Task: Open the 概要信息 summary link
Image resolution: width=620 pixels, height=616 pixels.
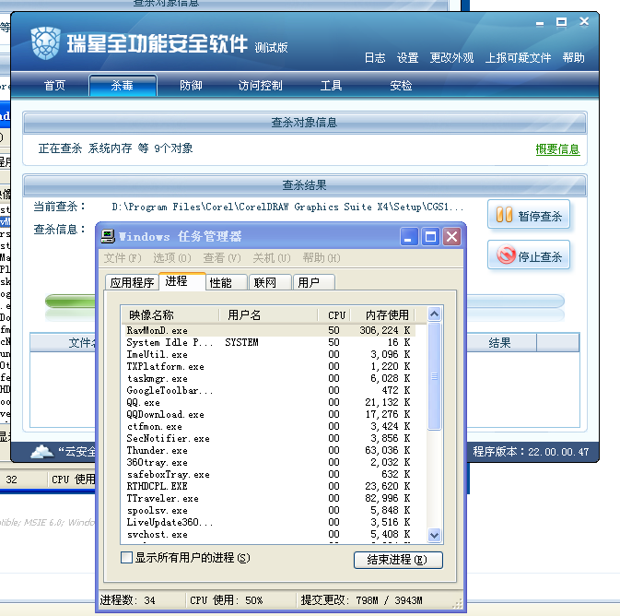Action: pyautogui.click(x=557, y=149)
